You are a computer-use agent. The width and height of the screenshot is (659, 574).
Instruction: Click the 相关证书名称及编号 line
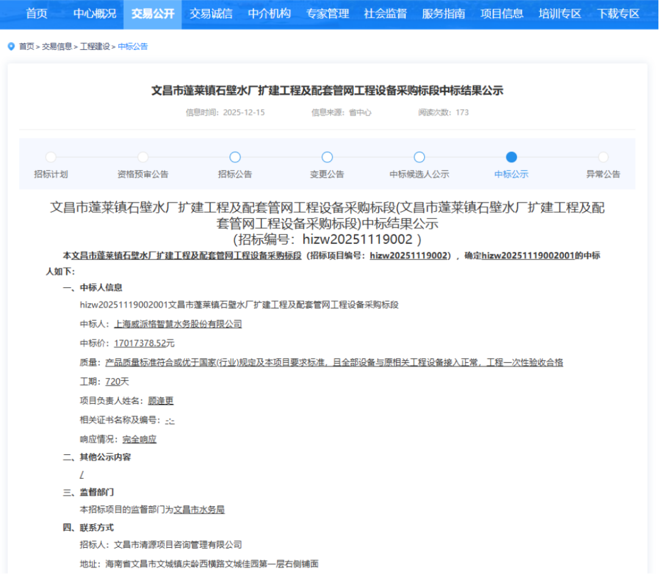tap(127, 420)
